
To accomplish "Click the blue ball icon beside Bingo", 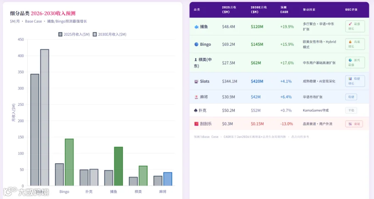I will point(196,44).
